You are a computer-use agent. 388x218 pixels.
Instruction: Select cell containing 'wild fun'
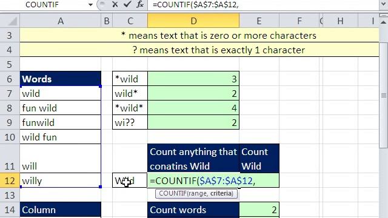tap(61, 137)
